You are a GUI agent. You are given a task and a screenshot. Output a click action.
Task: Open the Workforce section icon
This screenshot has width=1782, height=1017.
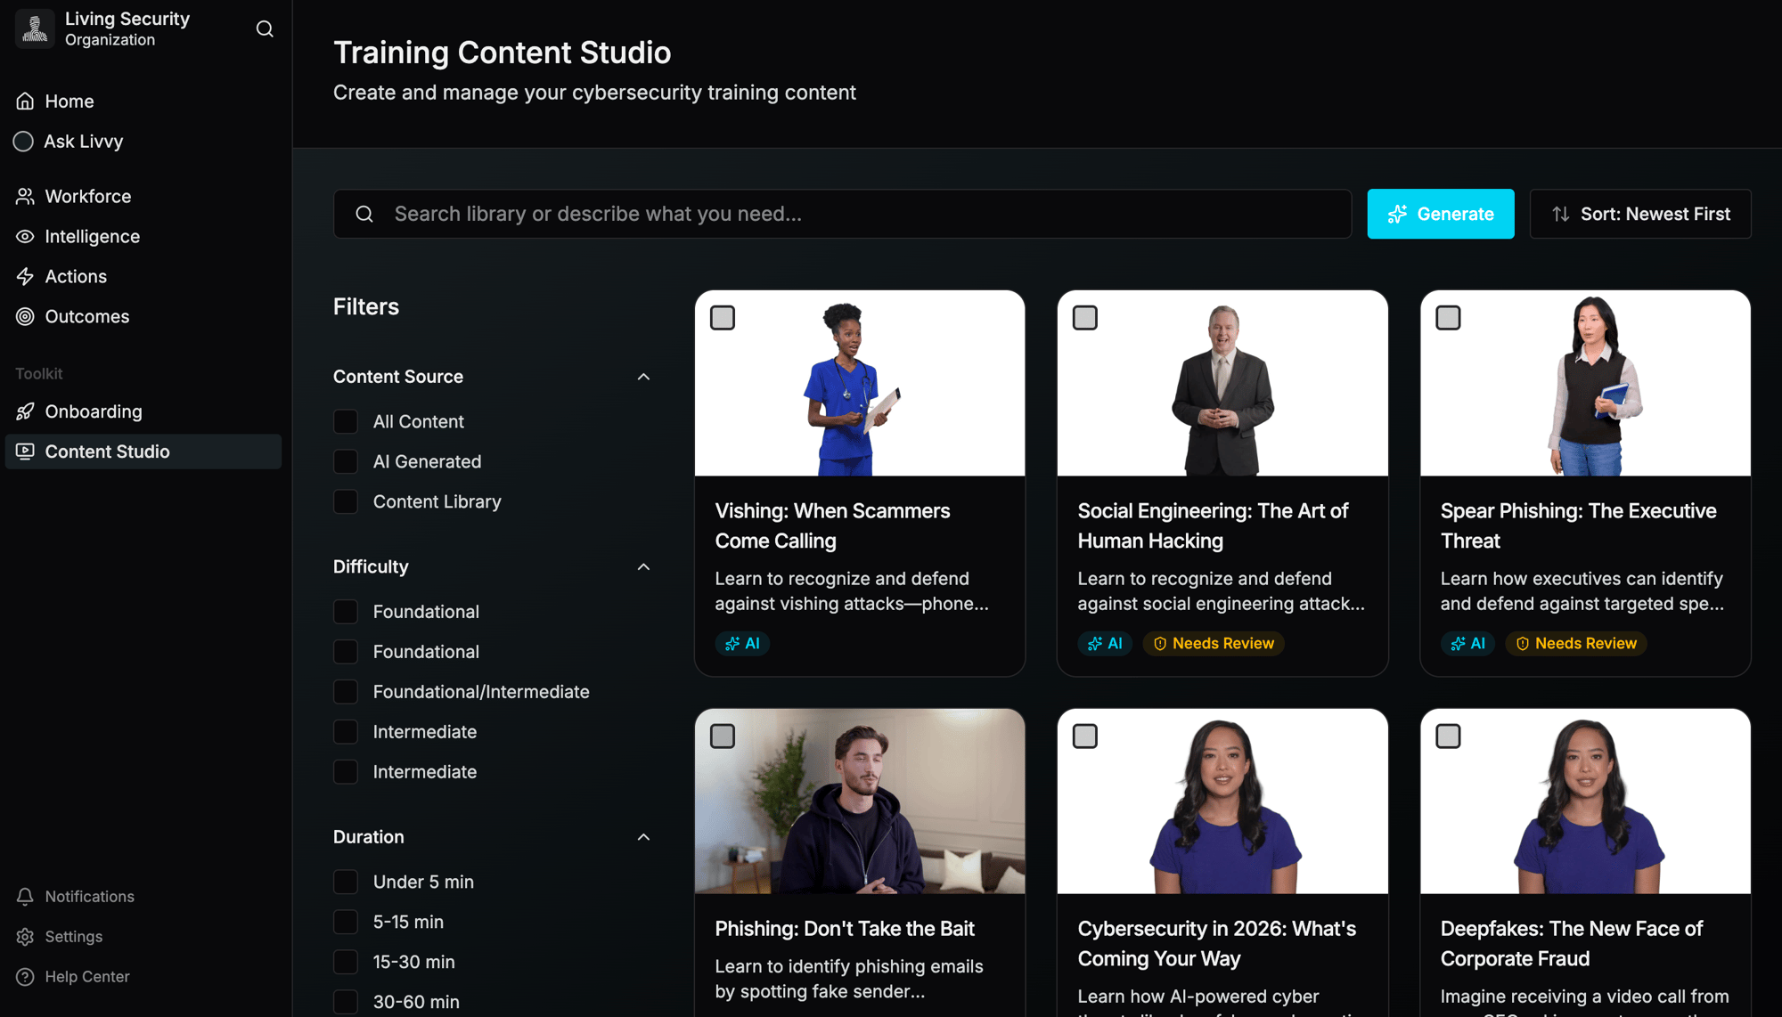click(x=25, y=196)
